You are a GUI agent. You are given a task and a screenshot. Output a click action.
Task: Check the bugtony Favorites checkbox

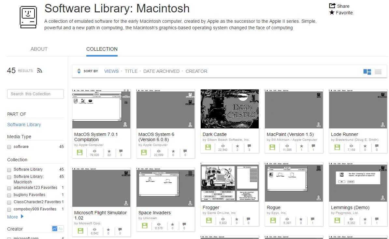point(9,195)
